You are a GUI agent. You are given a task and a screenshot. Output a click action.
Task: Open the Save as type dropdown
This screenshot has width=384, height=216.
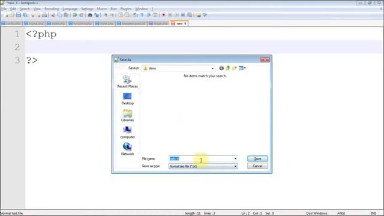(x=203, y=166)
